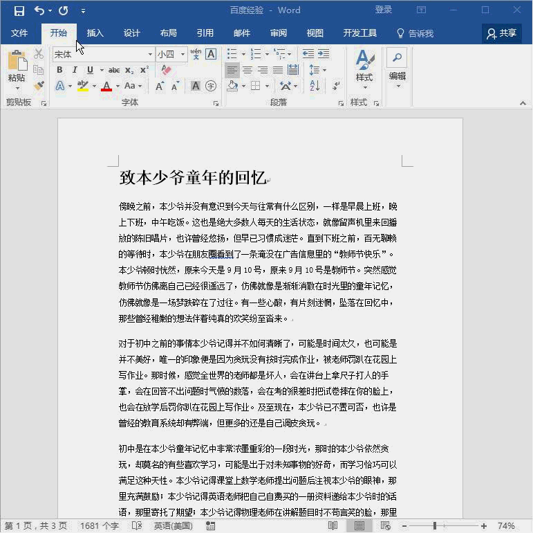Open the 字体 dialog launcher
The height and width of the screenshot is (533, 533).
click(216, 103)
